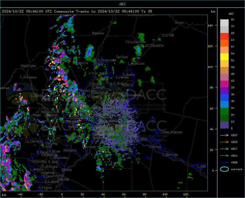Click the La_Carrera map label
The height and width of the screenshot is (198, 245).
[33, 141]
